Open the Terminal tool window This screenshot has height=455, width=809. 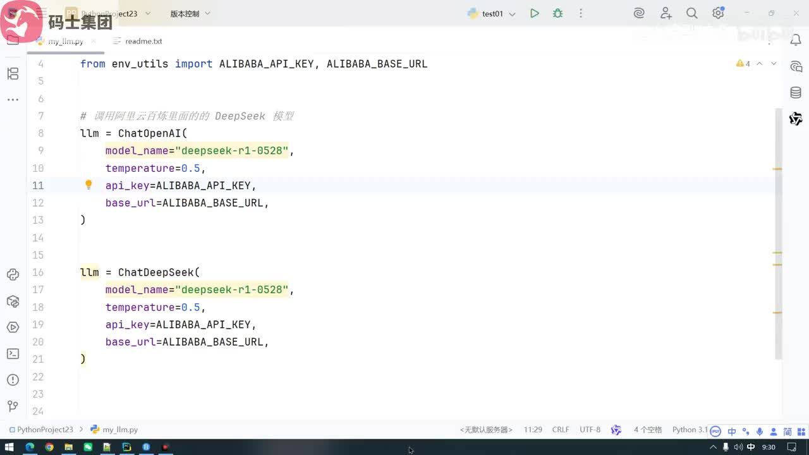13,353
